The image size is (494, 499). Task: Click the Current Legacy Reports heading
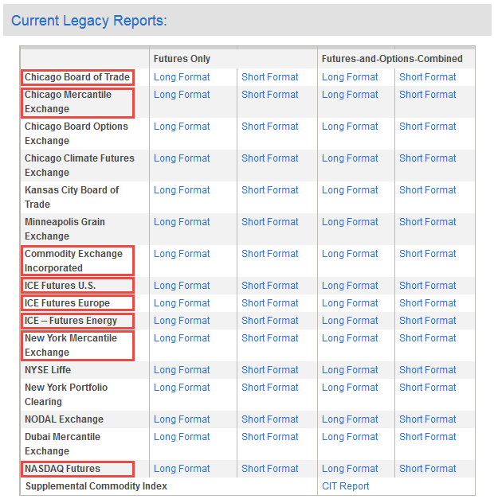(89, 21)
